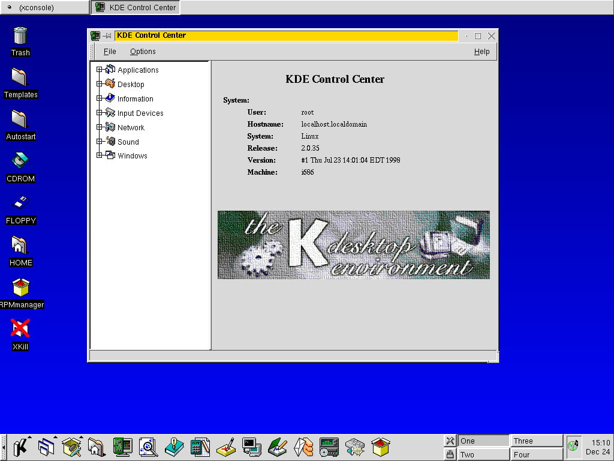614x461 pixels.
Task: Launch the calculator panel icon
Action: pyautogui.click(x=200, y=447)
